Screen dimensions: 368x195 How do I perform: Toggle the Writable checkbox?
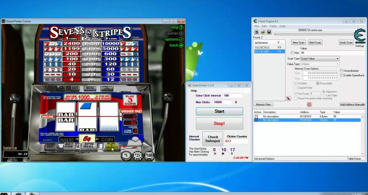tap(295, 83)
